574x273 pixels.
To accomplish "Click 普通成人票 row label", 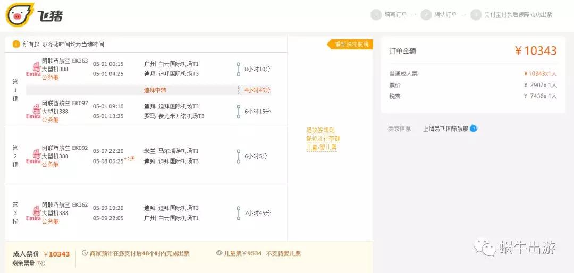I will [403, 74].
